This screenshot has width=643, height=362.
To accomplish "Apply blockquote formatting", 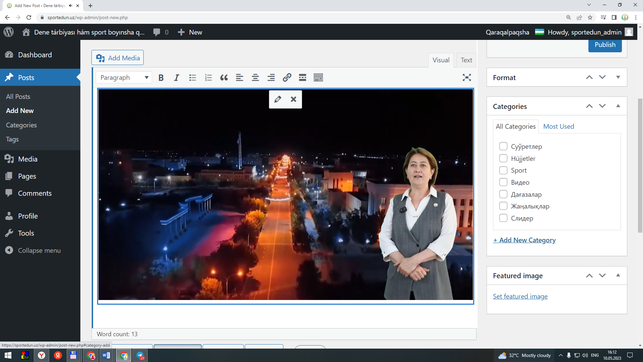I will pyautogui.click(x=224, y=78).
